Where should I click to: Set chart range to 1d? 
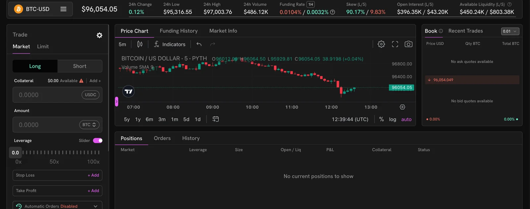pos(198,119)
